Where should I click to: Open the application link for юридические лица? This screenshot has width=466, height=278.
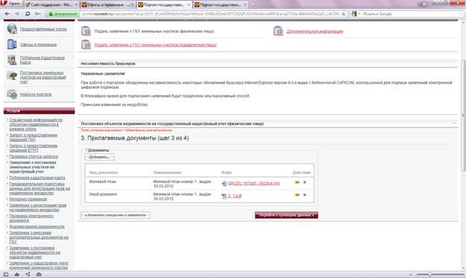click(x=155, y=45)
